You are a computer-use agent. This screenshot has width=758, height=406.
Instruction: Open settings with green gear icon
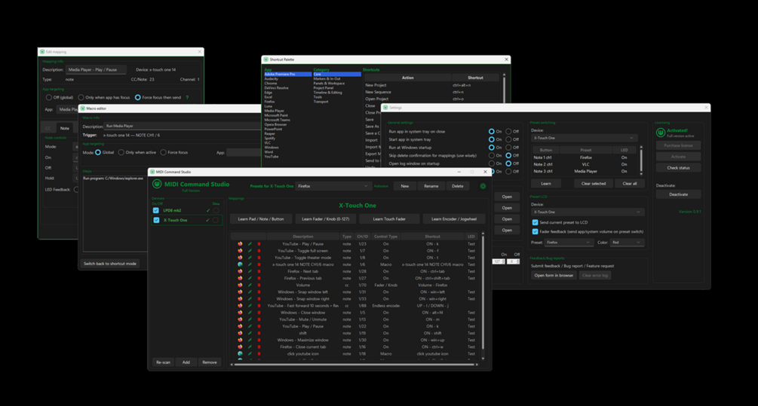[x=483, y=186]
